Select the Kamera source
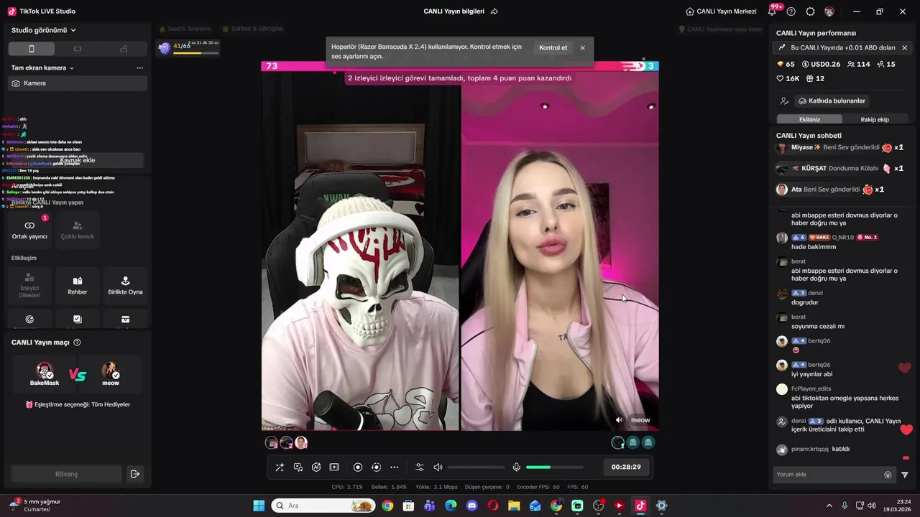This screenshot has width=920, height=517. pyautogui.click(x=78, y=83)
